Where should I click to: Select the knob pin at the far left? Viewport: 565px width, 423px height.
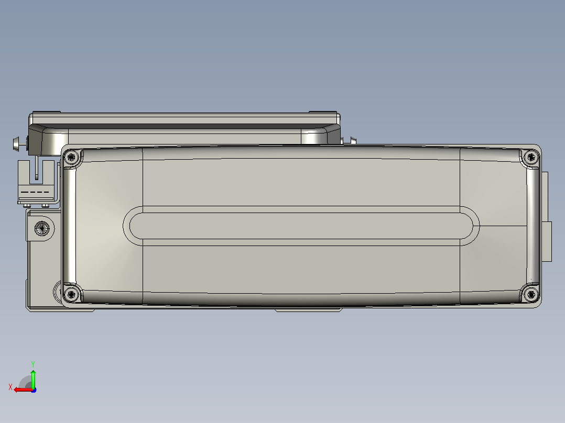20,144
